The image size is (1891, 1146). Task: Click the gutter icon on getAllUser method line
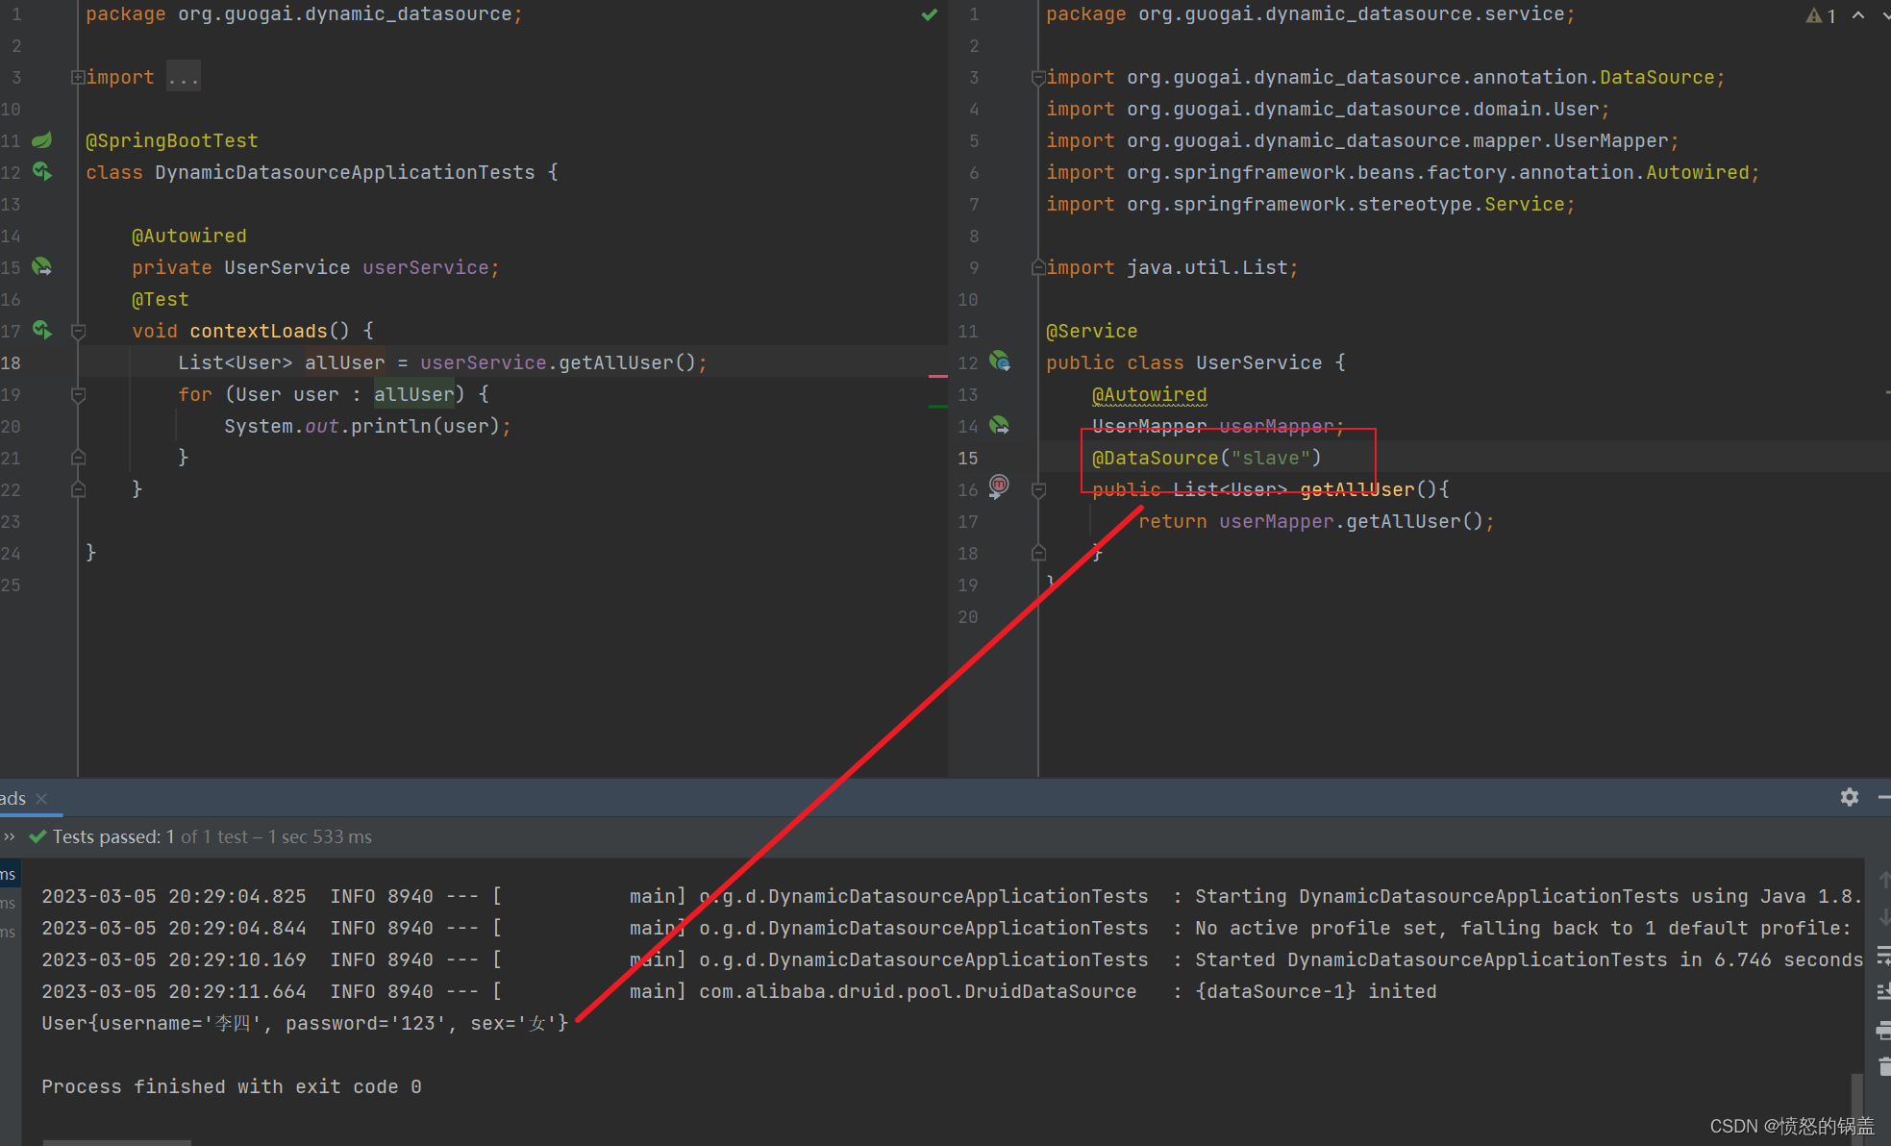(x=1000, y=486)
